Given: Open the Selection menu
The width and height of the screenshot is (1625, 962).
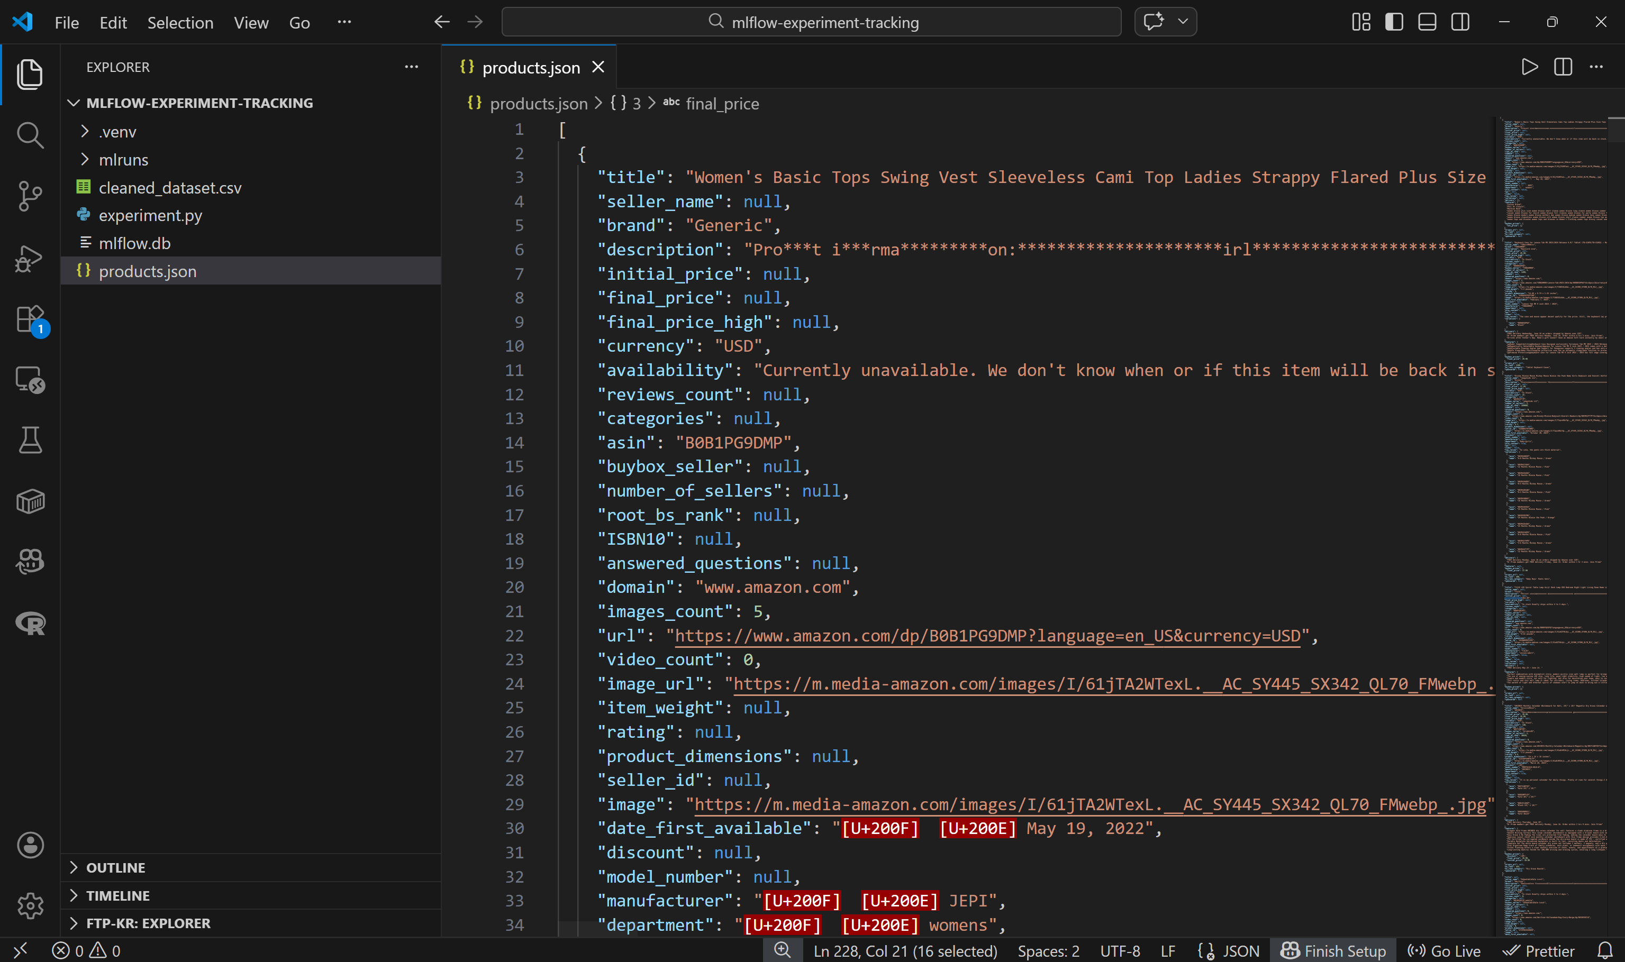Looking at the screenshot, I should (x=180, y=22).
